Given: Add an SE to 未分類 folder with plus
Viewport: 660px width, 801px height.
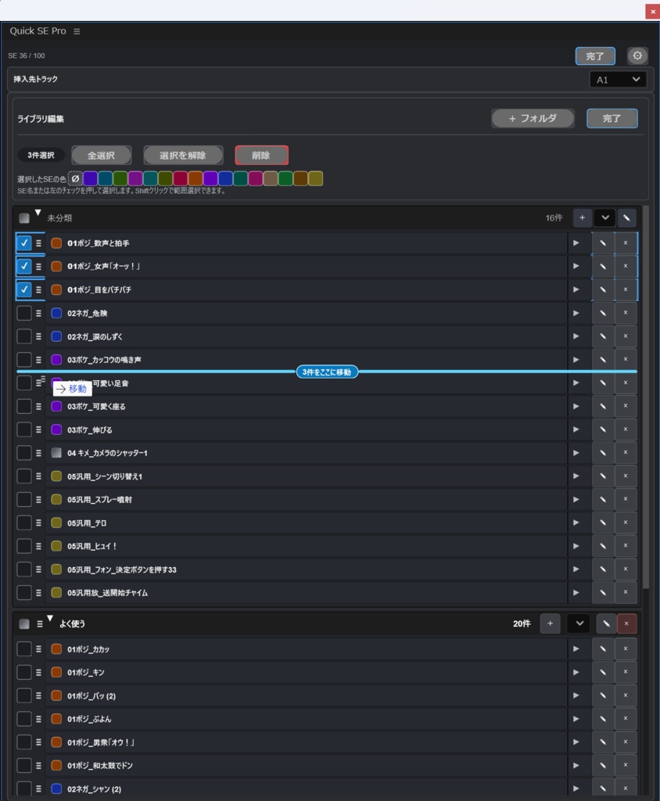Looking at the screenshot, I should pos(583,218).
